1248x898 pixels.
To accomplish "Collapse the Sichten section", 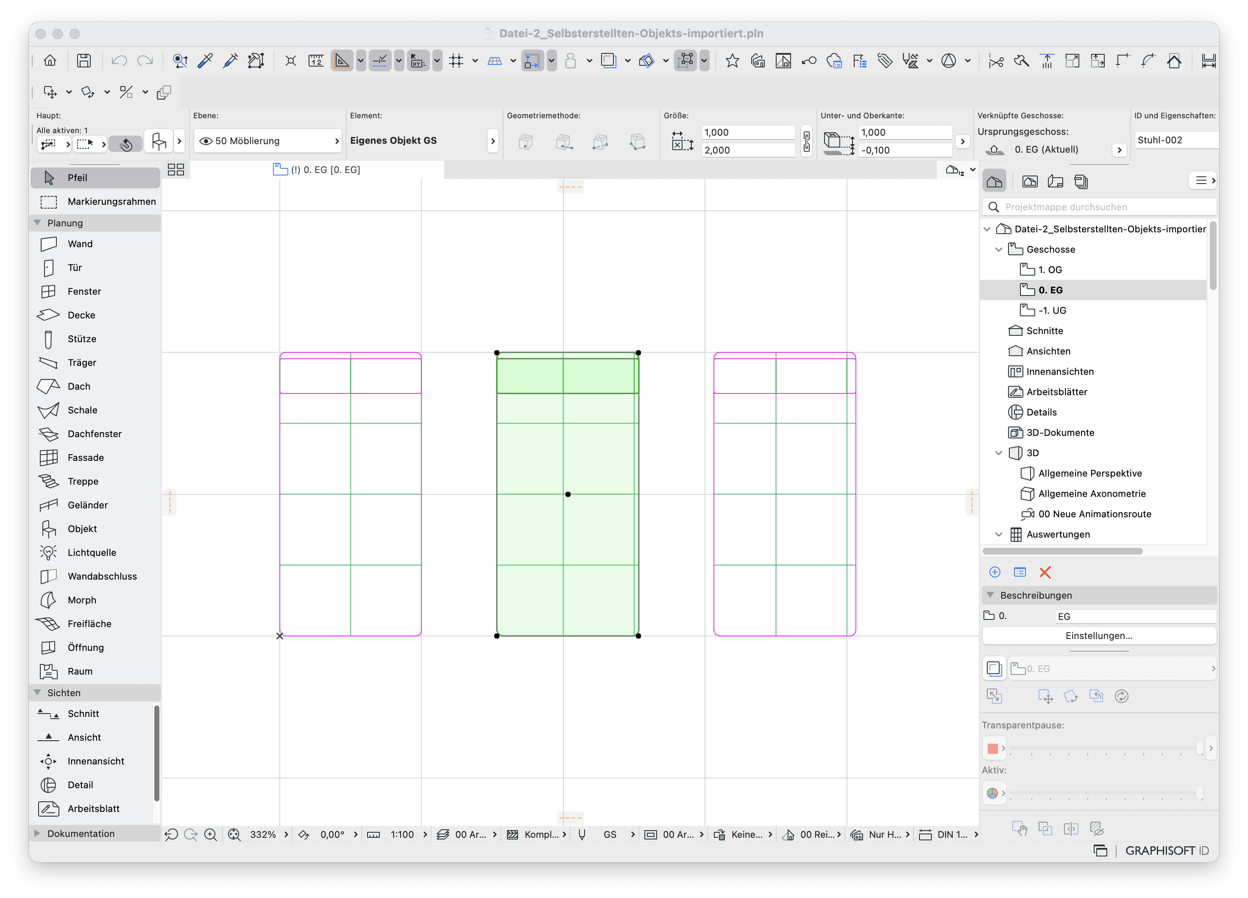I will pos(37,692).
